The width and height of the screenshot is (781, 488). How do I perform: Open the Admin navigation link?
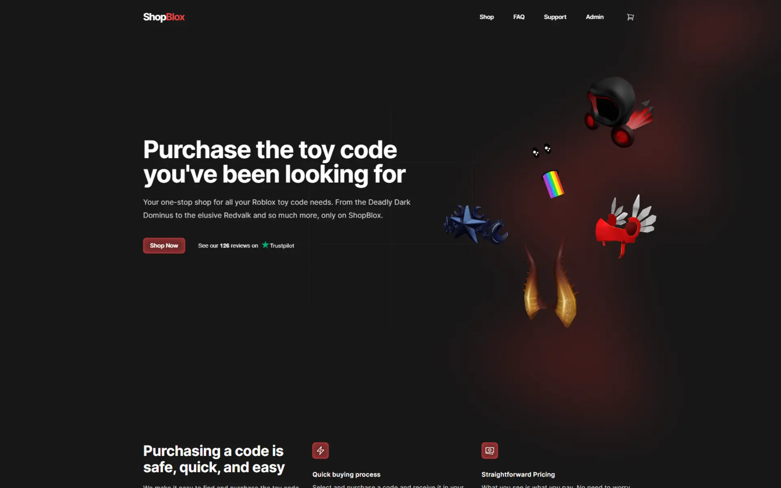595,17
